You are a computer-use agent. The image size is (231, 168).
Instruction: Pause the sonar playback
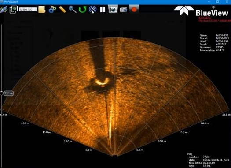click(x=103, y=10)
